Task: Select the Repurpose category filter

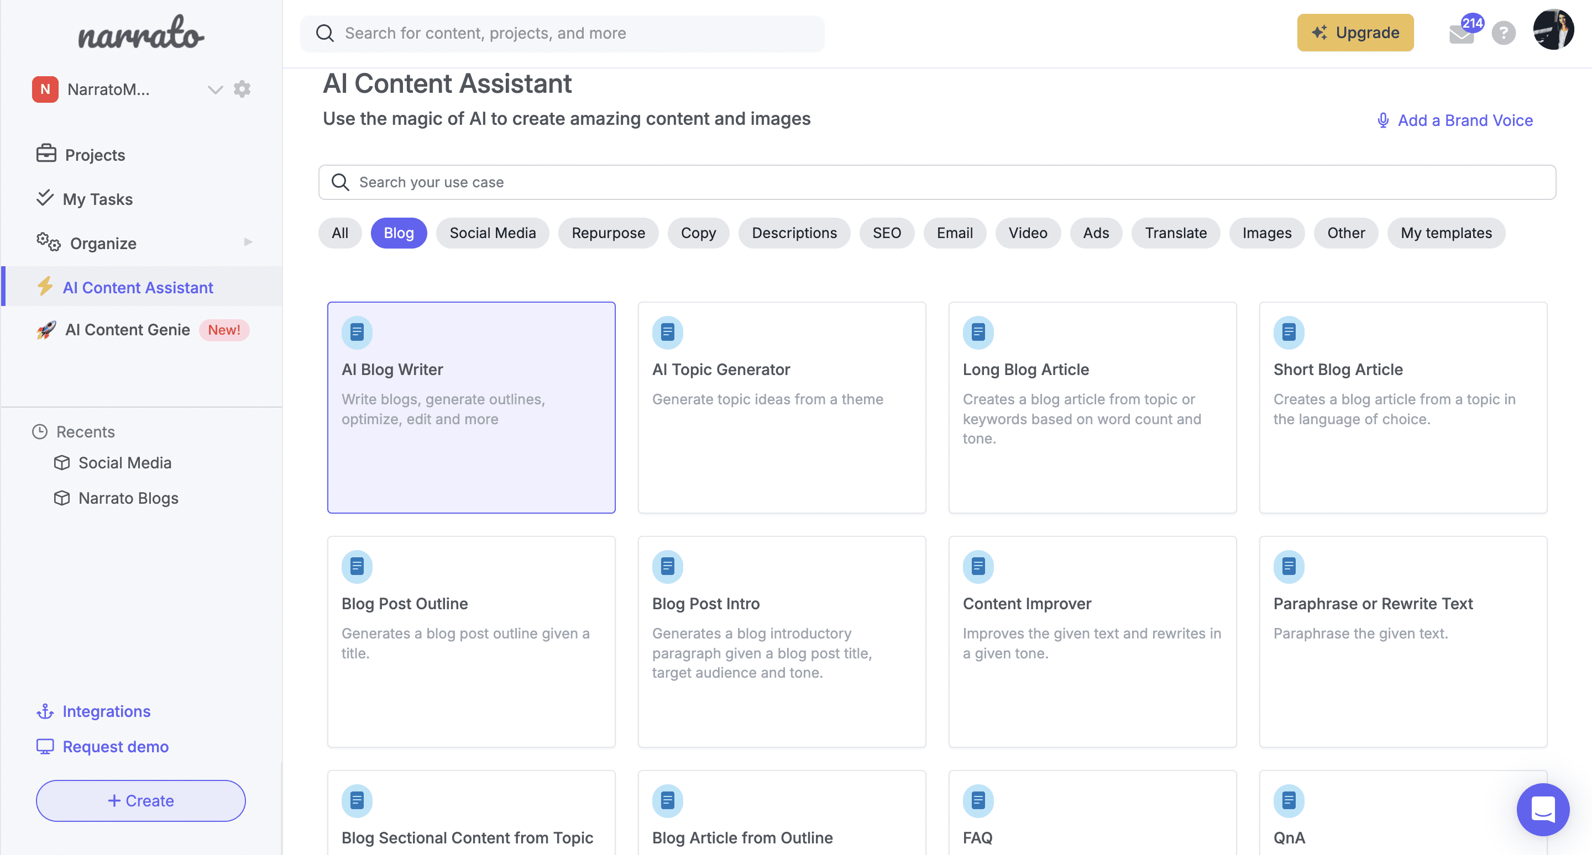Action: coord(608,233)
